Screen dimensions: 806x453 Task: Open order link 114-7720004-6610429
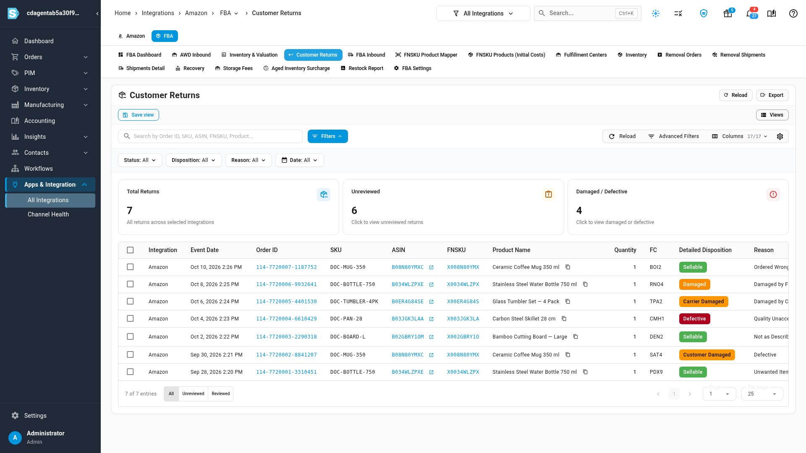[x=286, y=319]
